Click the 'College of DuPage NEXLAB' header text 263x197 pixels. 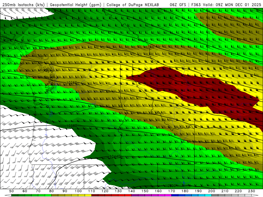(133, 5)
